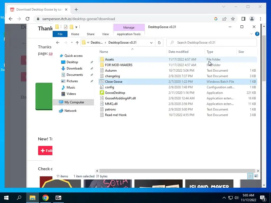Open Downloads in navigation pane
This screenshot has height=203, width=271.
point(74,68)
